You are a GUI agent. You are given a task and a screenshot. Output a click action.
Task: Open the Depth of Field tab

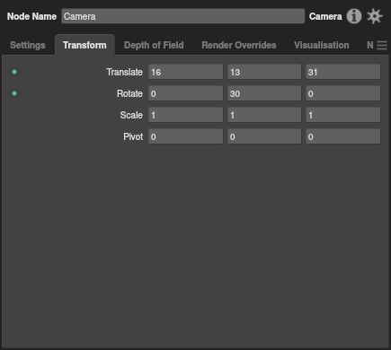154,45
